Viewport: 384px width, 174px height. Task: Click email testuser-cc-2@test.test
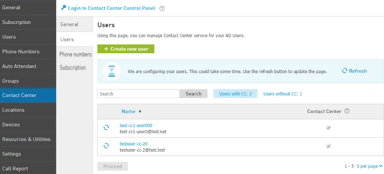click(142, 150)
